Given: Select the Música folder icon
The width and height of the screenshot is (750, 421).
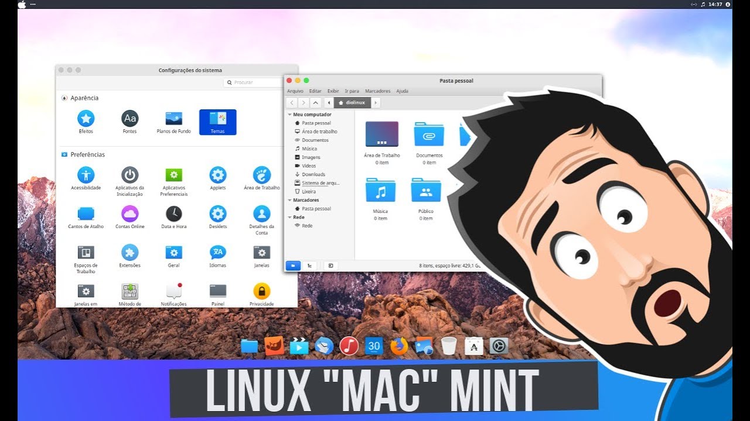Looking at the screenshot, I should pos(381,191).
